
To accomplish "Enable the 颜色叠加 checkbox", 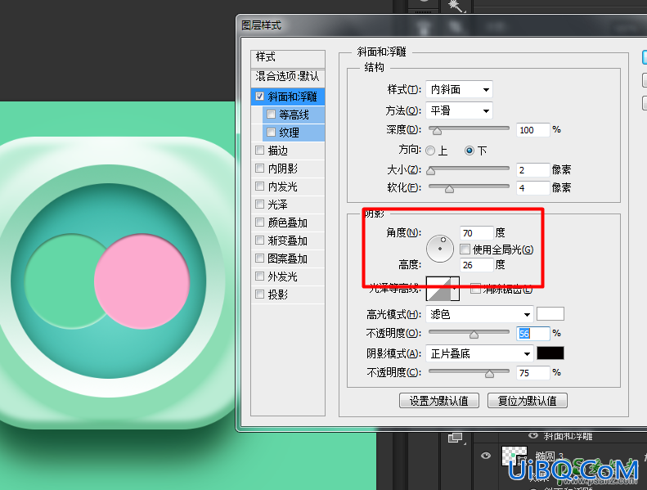I will [x=259, y=222].
